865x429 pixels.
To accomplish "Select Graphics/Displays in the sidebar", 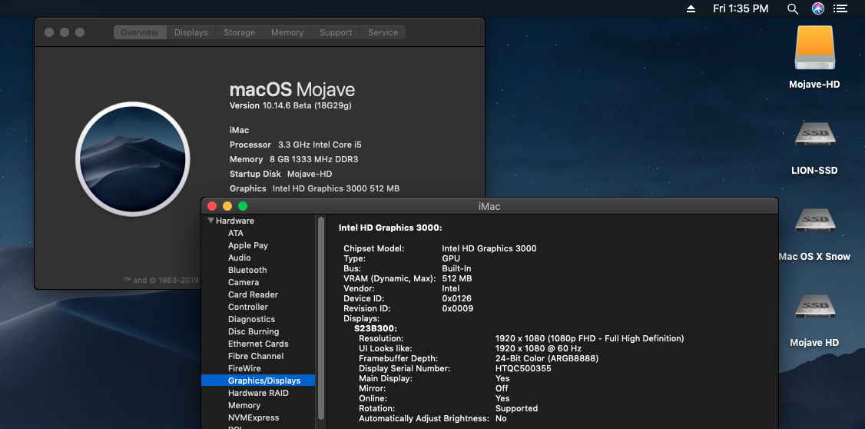I will (x=258, y=381).
